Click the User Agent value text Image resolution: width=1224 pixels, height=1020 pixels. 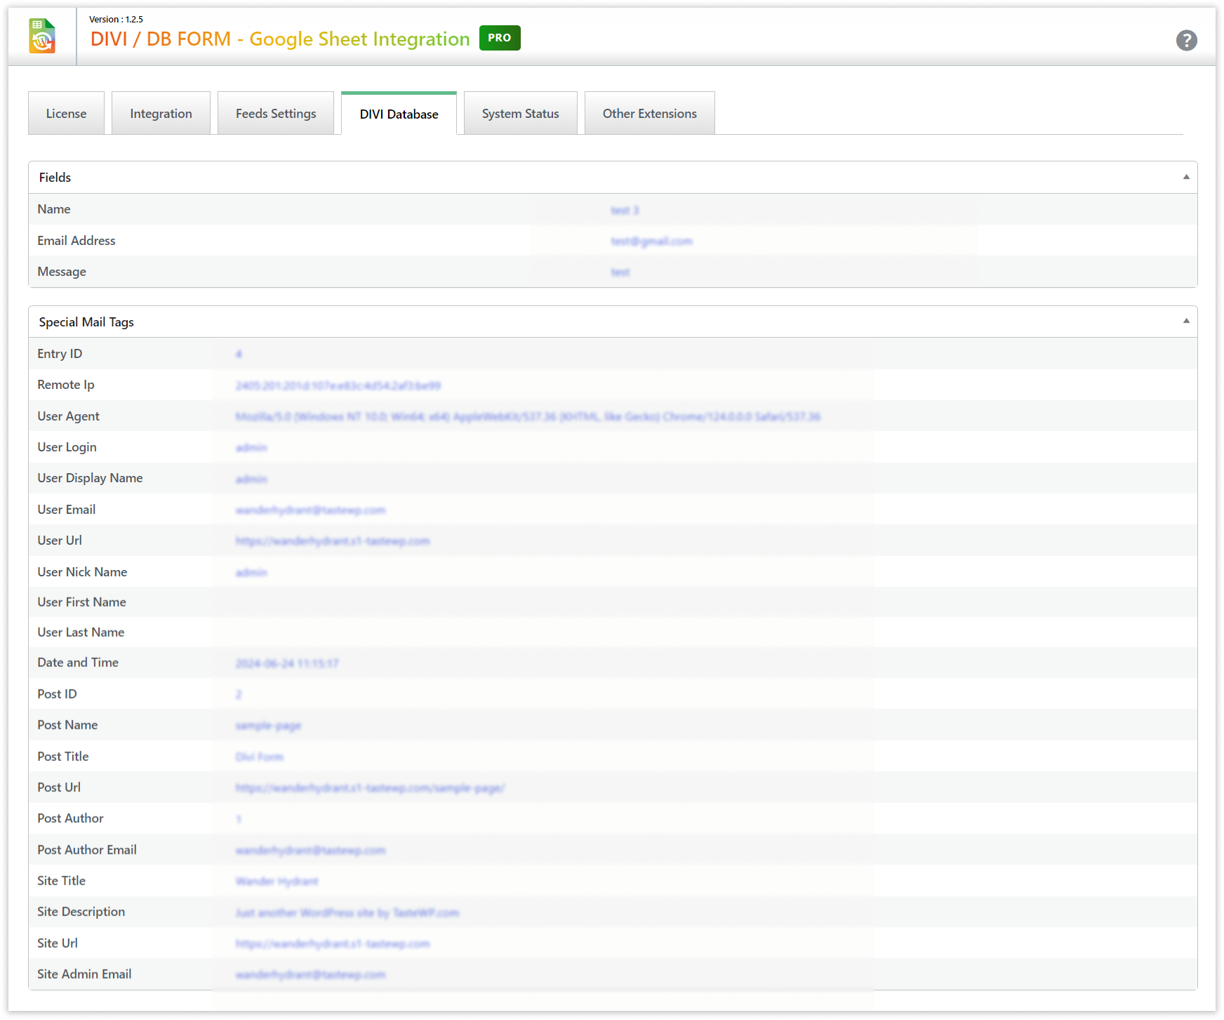click(527, 417)
